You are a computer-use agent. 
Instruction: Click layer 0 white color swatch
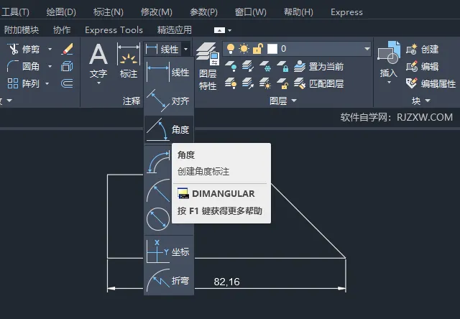pos(272,49)
